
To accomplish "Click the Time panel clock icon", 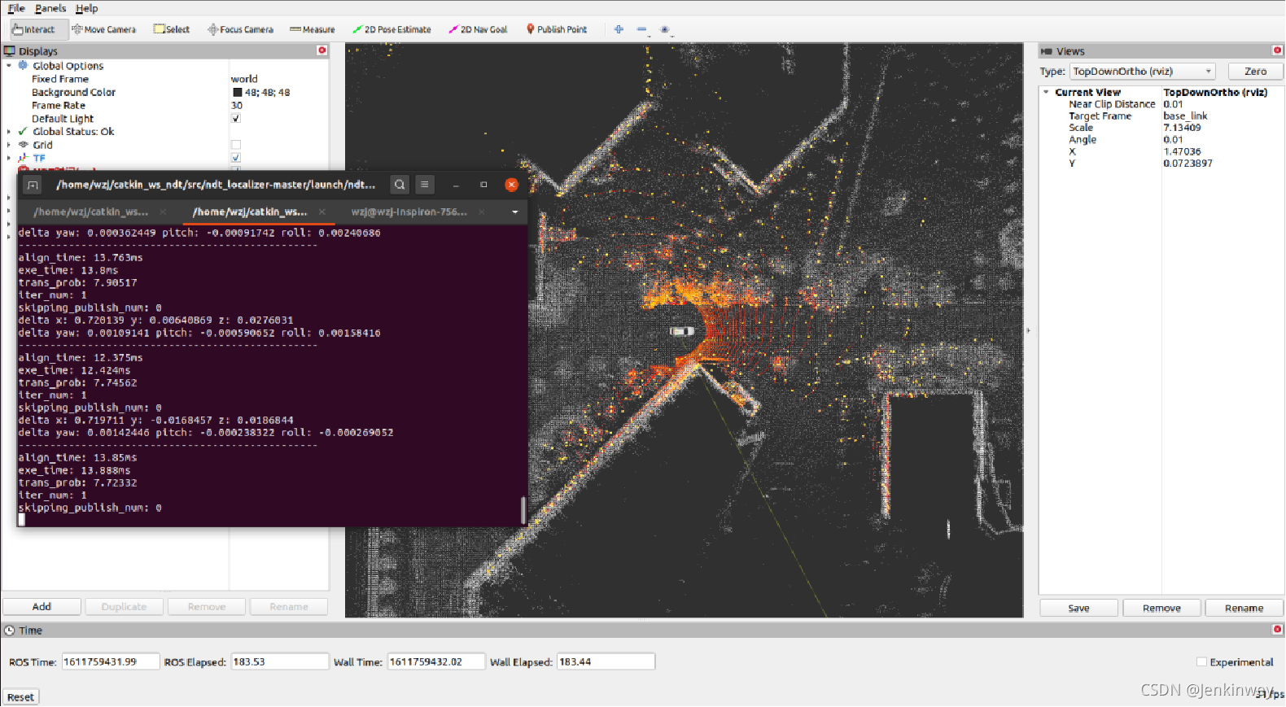I will (10, 631).
